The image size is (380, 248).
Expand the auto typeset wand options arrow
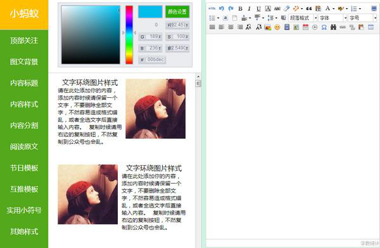pos(301,9)
